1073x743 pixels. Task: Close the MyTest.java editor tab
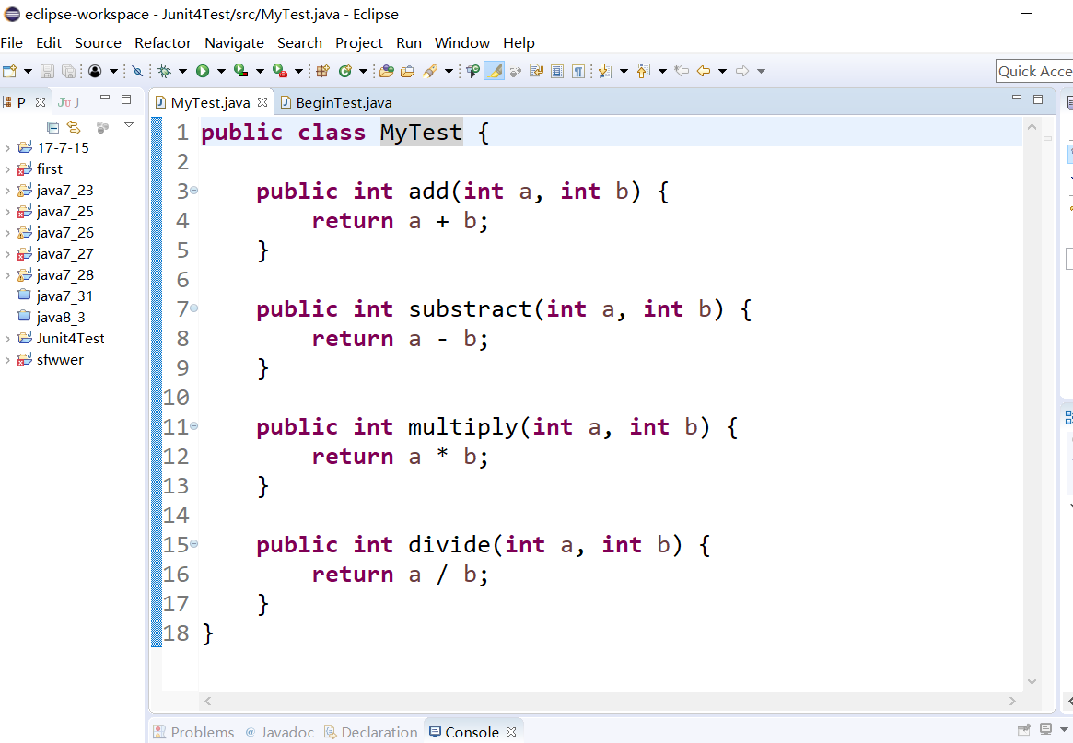tap(262, 102)
